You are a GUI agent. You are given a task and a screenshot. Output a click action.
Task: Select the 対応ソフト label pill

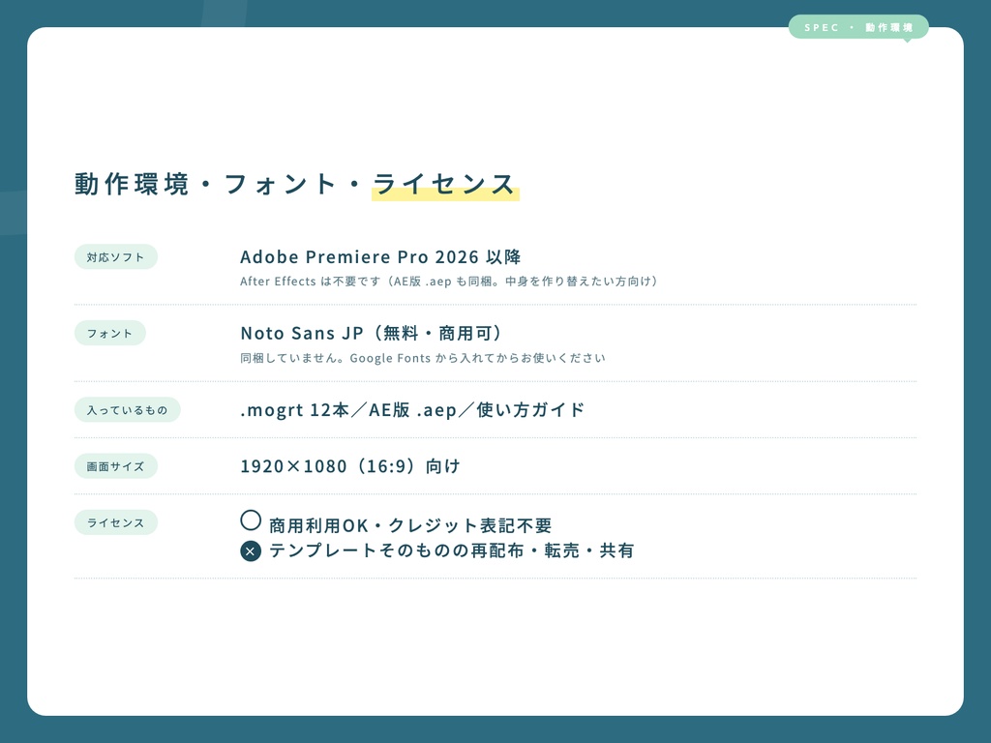116,257
